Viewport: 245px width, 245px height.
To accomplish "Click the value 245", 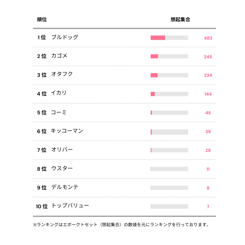I will [x=208, y=57].
